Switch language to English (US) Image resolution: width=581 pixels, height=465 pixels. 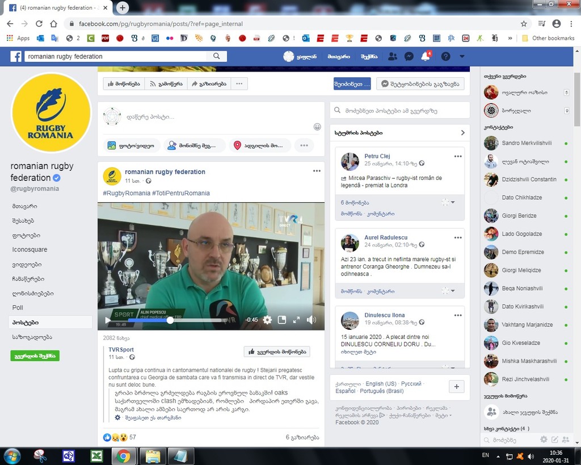coord(381,384)
